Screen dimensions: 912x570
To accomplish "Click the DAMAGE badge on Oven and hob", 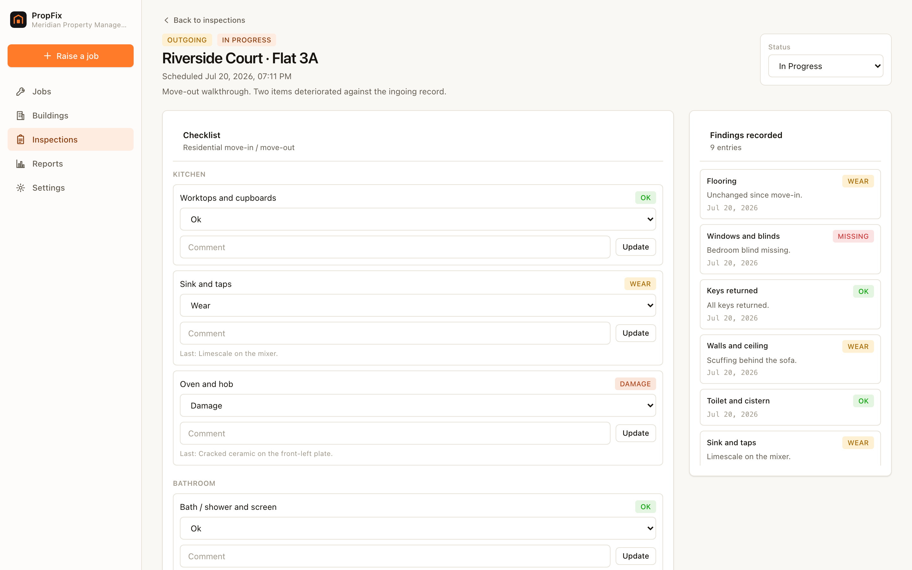I will (635, 384).
